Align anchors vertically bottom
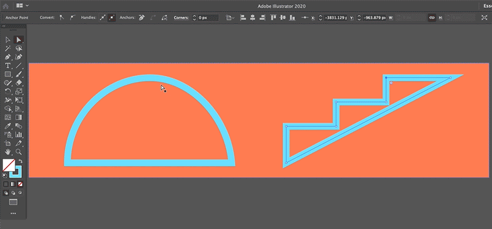Image resolution: width=492 pixels, height=229 pixels. click(293, 18)
